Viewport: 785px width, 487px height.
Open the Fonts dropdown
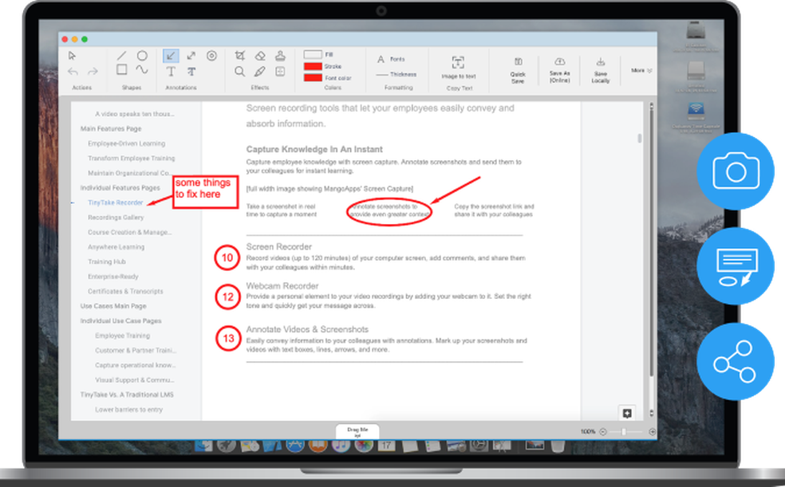click(394, 59)
